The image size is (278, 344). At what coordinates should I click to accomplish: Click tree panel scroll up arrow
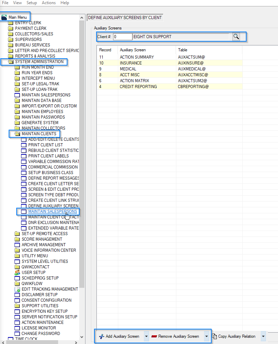pos(82,18)
